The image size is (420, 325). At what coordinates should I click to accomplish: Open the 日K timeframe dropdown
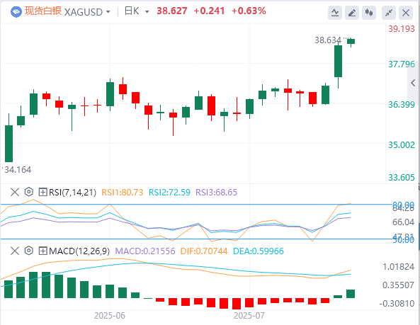coord(147,12)
